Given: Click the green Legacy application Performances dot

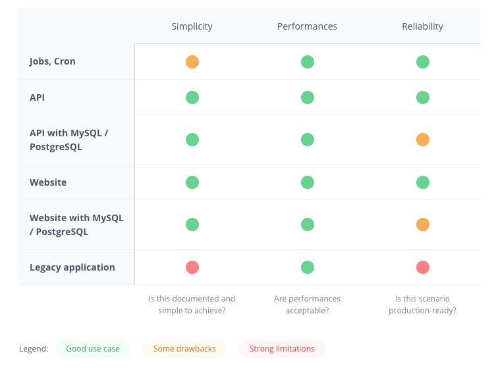Looking at the screenshot, I should pyautogui.click(x=308, y=267).
